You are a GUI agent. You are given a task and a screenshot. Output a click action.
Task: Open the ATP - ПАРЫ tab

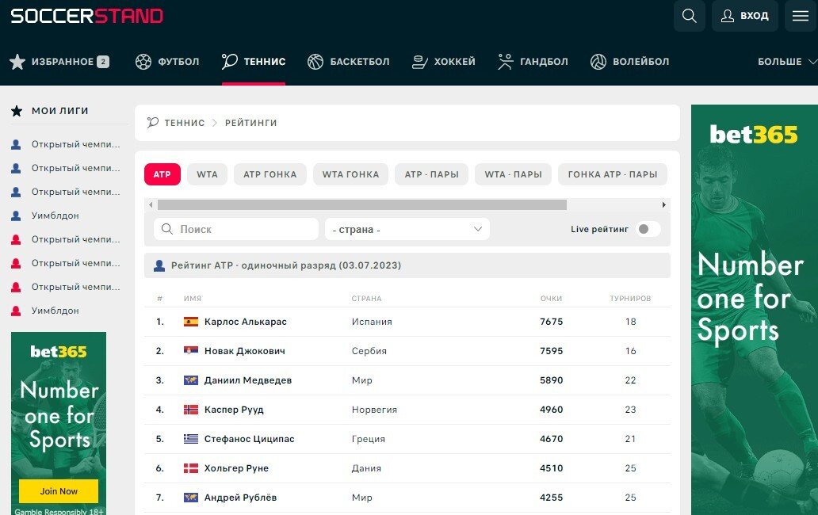[431, 174]
